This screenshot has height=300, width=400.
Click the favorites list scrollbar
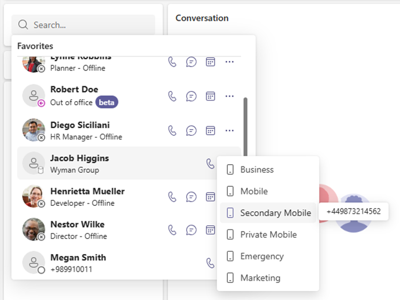coord(245,127)
